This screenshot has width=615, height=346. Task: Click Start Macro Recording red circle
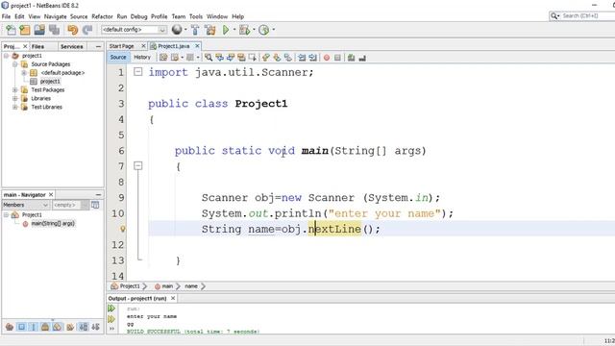pyautogui.click(x=327, y=58)
